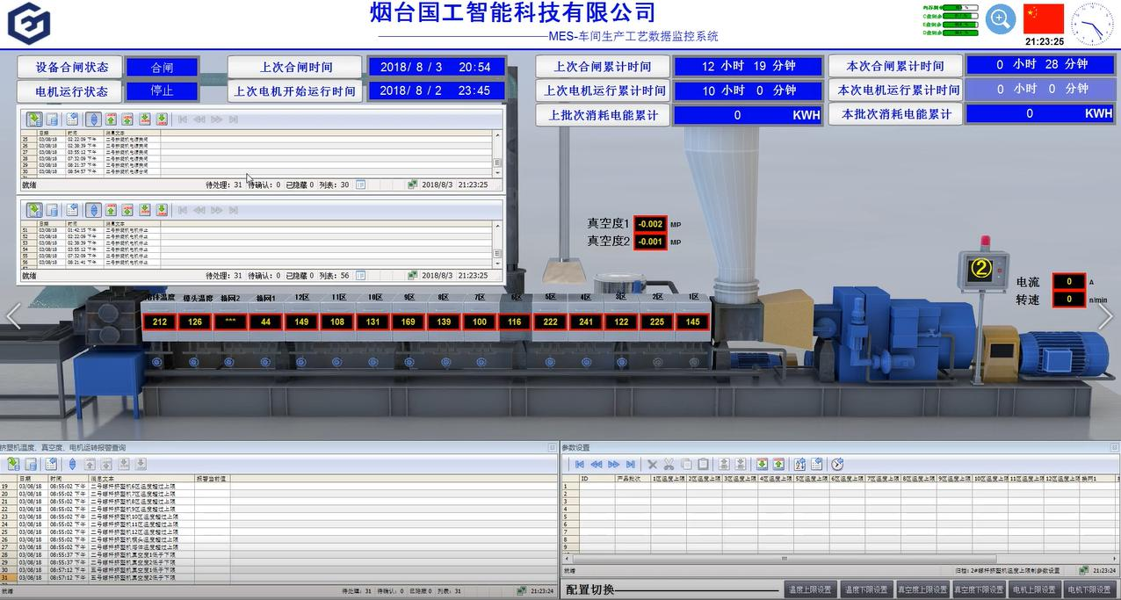Go to next record in 参数设置 toolbar

613,464
